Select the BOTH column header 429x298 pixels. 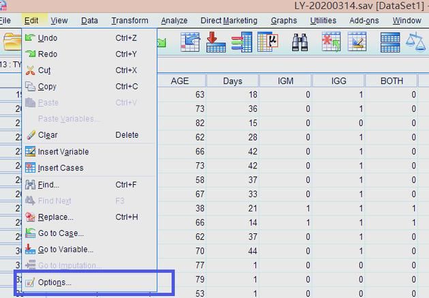pos(392,81)
